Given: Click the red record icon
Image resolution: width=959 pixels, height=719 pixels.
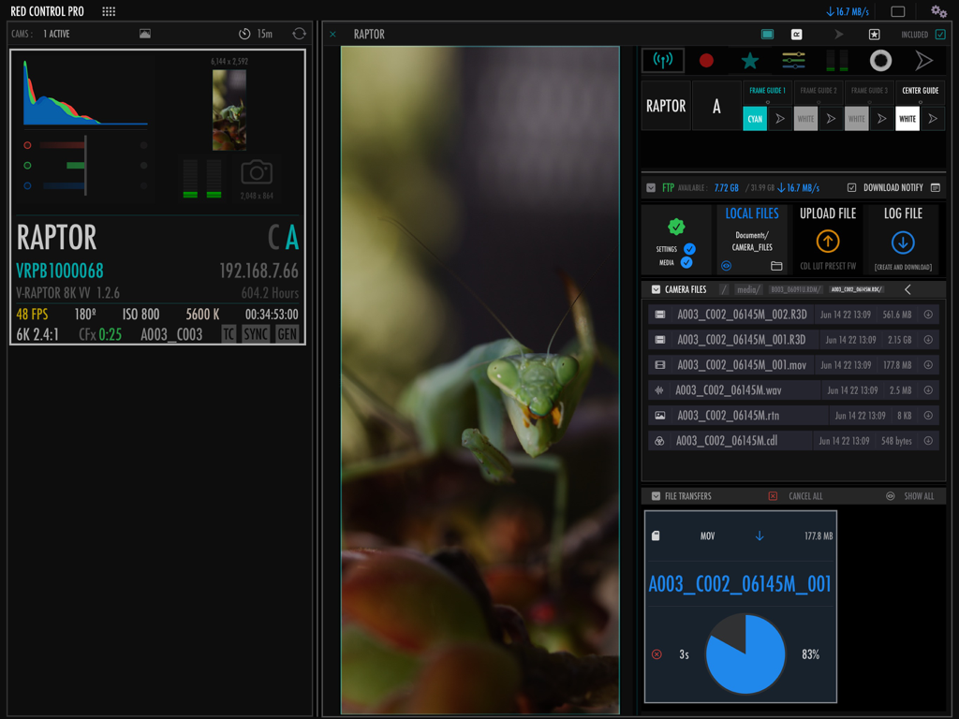Looking at the screenshot, I should (x=706, y=60).
